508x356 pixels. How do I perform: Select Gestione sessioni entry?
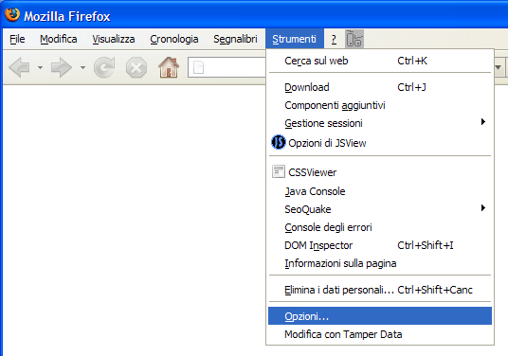coord(380,123)
